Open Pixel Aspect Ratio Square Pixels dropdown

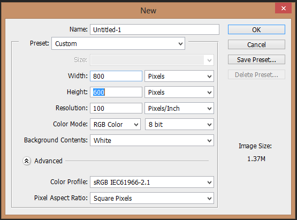coord(152,198)
